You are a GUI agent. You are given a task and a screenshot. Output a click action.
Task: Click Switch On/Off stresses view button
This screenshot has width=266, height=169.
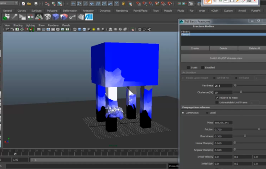point(223,58)
